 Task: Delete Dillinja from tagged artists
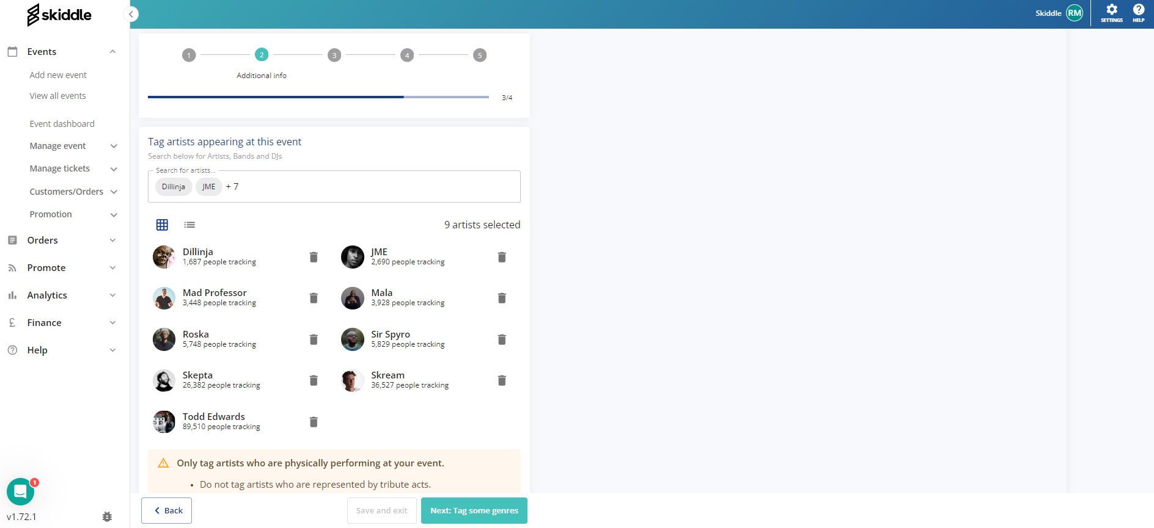314,257
